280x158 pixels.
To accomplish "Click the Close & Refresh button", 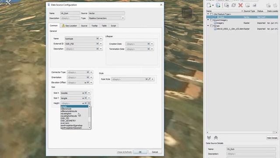I will tap(124, 152).
